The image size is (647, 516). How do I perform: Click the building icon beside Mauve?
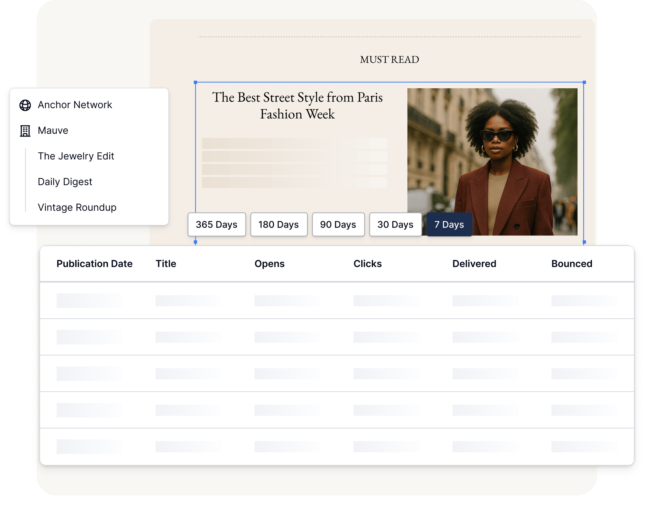tap(25, 131)
